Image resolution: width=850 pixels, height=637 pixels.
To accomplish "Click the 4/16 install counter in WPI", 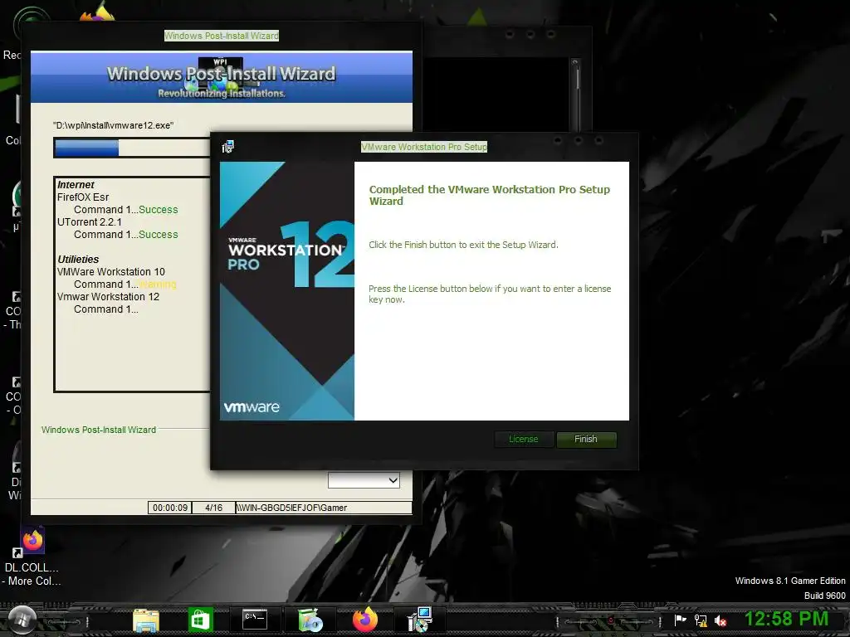I will pos(213,508).
